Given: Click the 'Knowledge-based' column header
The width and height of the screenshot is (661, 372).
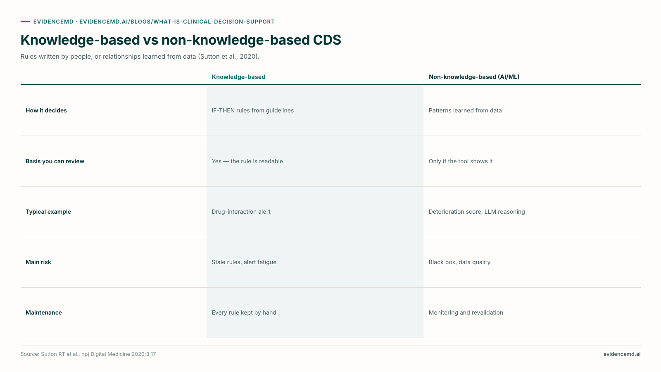Looking at the screenshot, I should (238, 77).
